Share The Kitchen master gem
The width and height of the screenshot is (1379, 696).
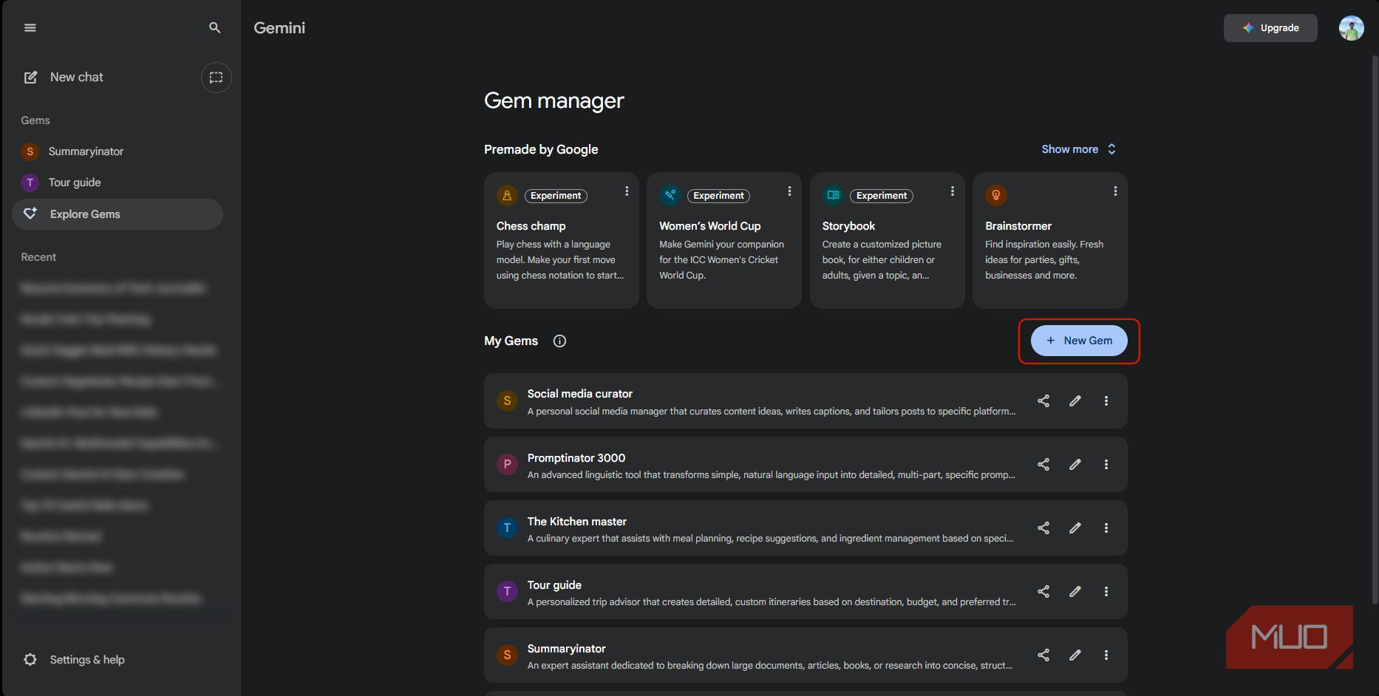pos(1043,528)
